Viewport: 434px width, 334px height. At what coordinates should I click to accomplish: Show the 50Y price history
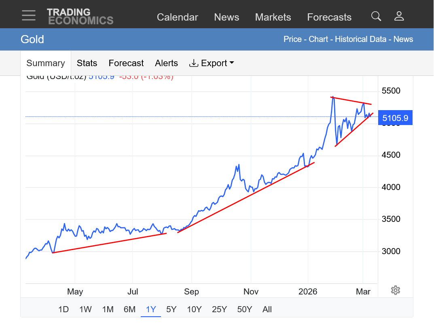point(245,309)
